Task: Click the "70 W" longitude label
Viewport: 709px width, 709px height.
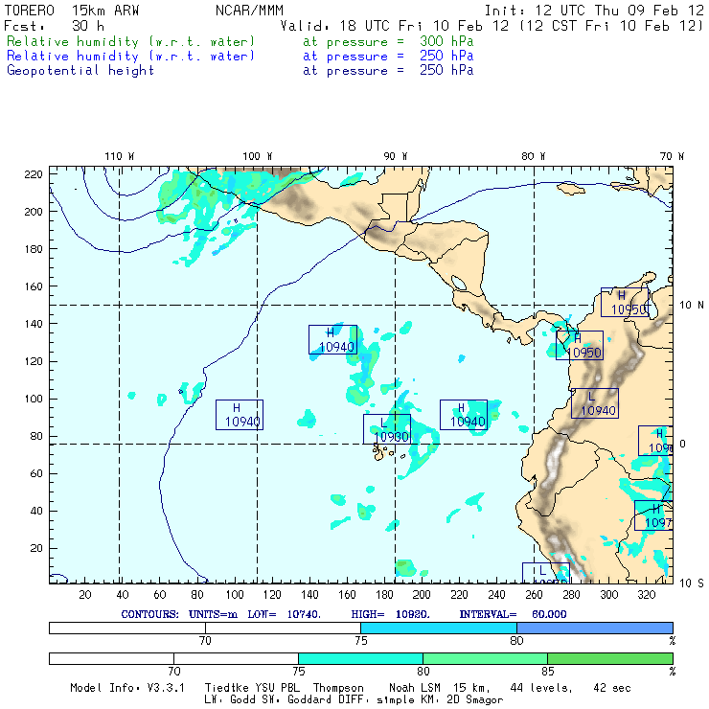Action: [672, 156]
